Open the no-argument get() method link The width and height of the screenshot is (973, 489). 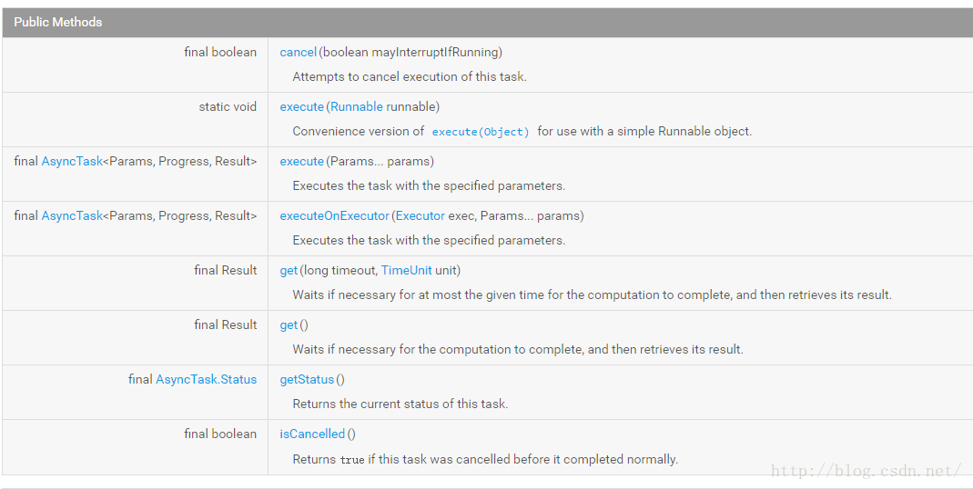pos(289,324)
